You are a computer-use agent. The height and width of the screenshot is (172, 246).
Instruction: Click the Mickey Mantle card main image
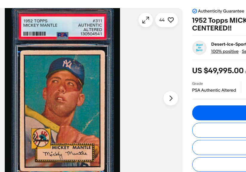click(62, 90)
